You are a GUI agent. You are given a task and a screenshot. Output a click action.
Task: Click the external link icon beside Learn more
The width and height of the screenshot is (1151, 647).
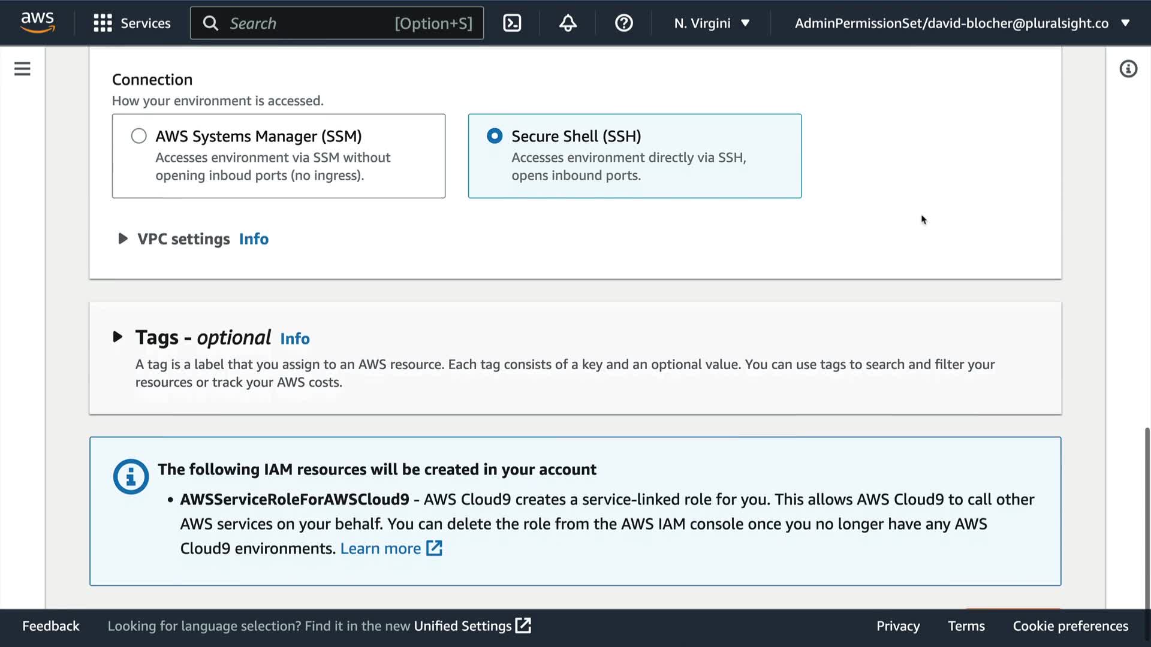434,548
